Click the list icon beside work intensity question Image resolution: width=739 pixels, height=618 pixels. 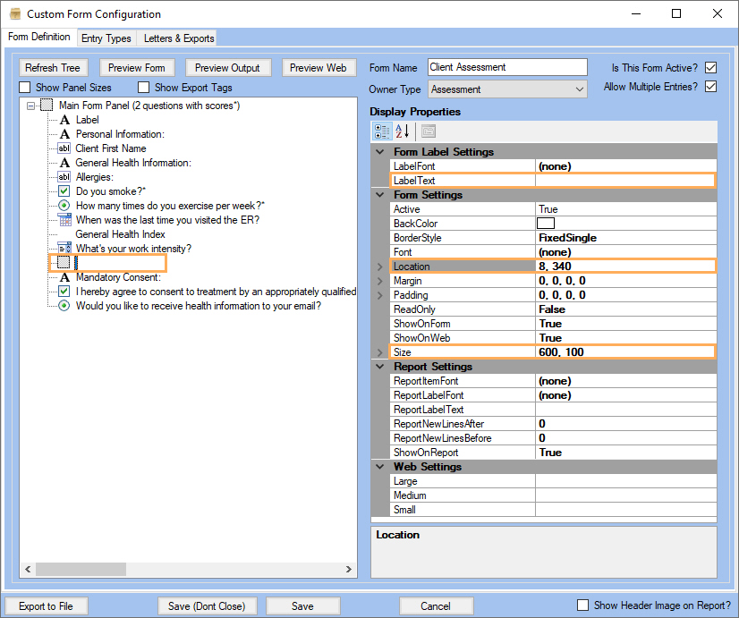click(64, 249)
